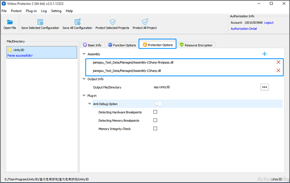Image resolution: width=290 pixels, height=183 pixels.
Task: Select the Unity3D folder project item
Action: tap(41, 52)
